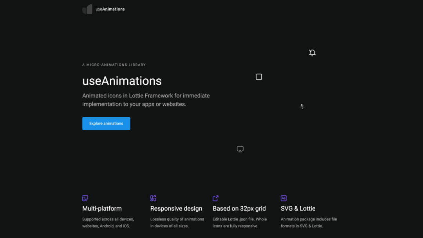
Task: Toggle the empty checkbox animation icon
Action: pyautogui.click(x=259, y=77)
